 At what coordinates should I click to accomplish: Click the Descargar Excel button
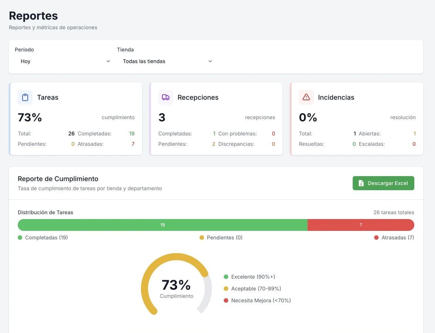click(383, 183)
